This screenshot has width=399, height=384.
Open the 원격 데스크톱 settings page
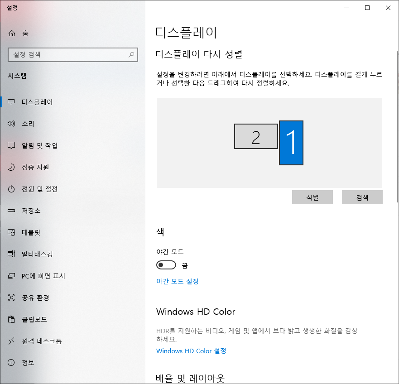(42, 341)
